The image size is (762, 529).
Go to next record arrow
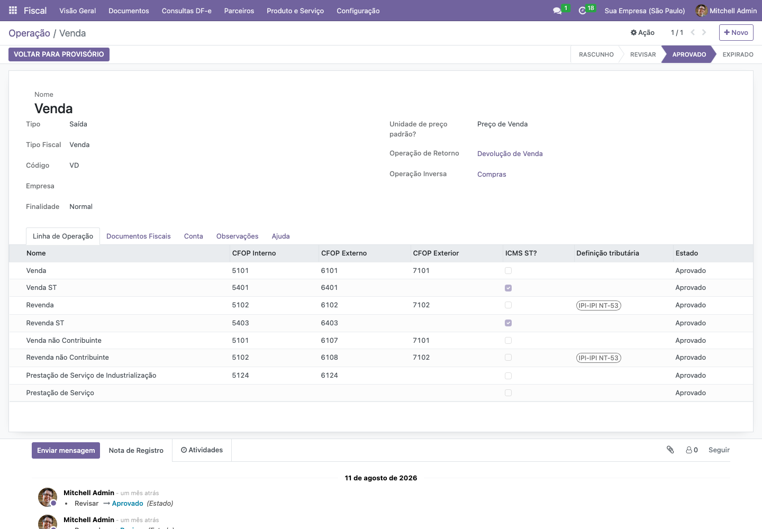point(704,32)
